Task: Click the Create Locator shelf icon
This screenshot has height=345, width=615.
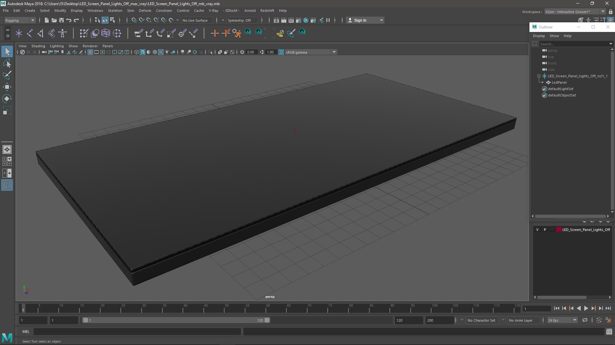Action: 19,33
